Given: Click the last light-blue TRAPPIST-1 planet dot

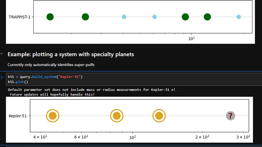Looking at the screenshot, I should 239,17.
